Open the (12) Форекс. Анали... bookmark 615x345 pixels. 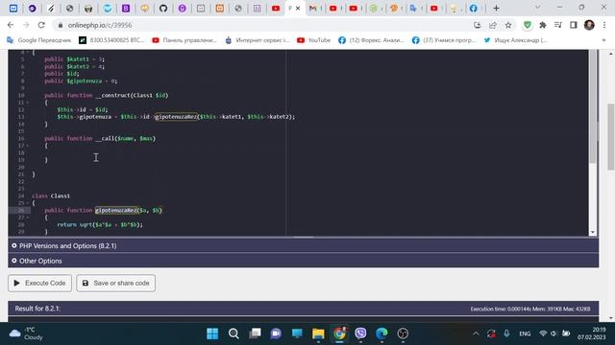pos(371,40)
